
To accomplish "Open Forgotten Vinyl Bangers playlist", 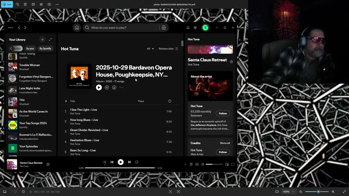I will pyautogui.click(x=31, y=79).
